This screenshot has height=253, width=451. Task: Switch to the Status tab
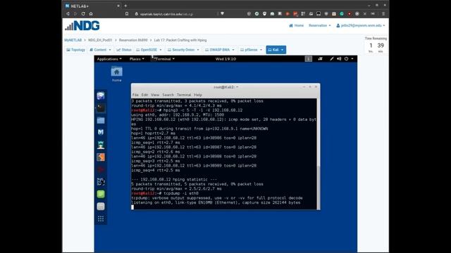pos(124,50)
